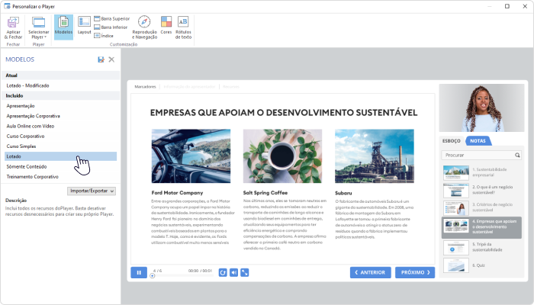The image size is (534, 305).
Task: Choose the Curso Corporativo model
Action: [x=60, y=136]
